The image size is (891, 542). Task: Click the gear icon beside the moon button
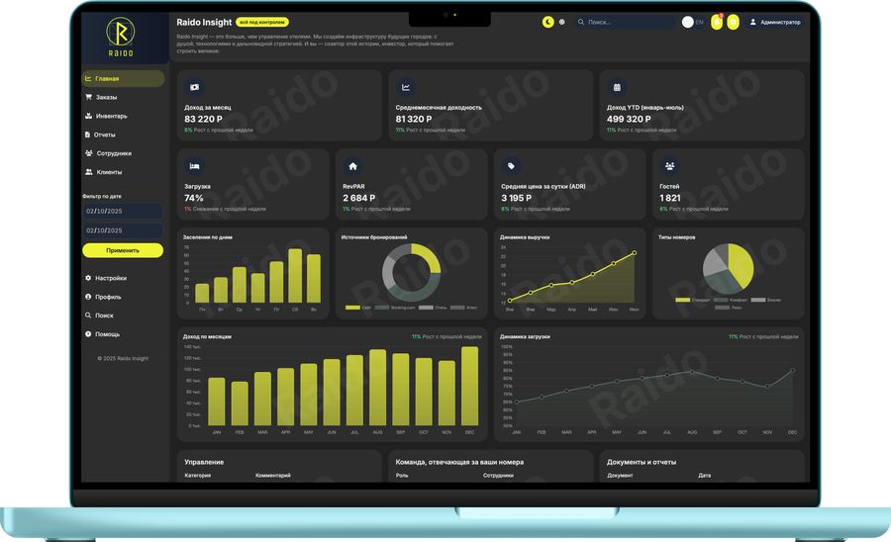[562, 22]
